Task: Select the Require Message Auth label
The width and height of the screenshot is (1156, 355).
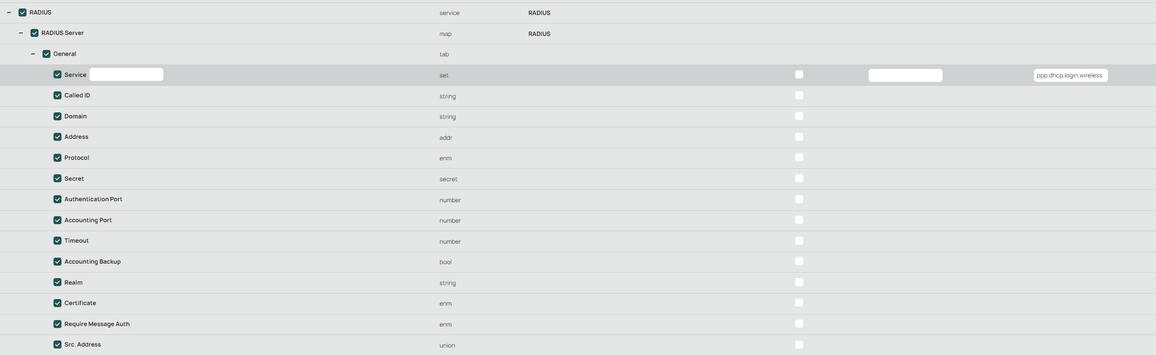Action: [x=97, y=324]
